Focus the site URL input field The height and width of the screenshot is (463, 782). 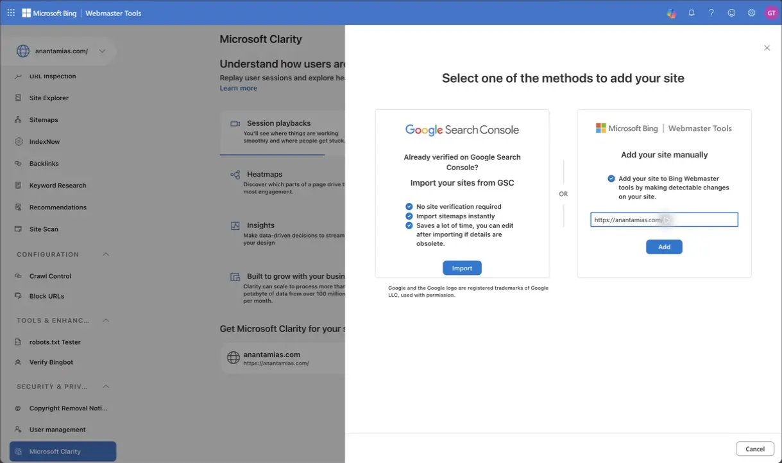tap(664, 220)
